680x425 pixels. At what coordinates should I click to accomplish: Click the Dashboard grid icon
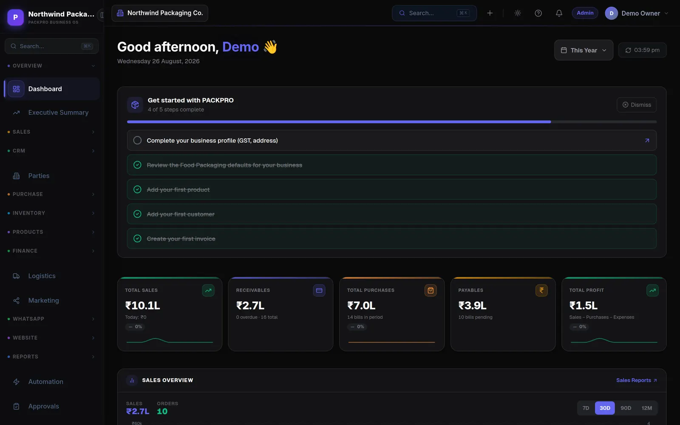click(x=16, y=89)
